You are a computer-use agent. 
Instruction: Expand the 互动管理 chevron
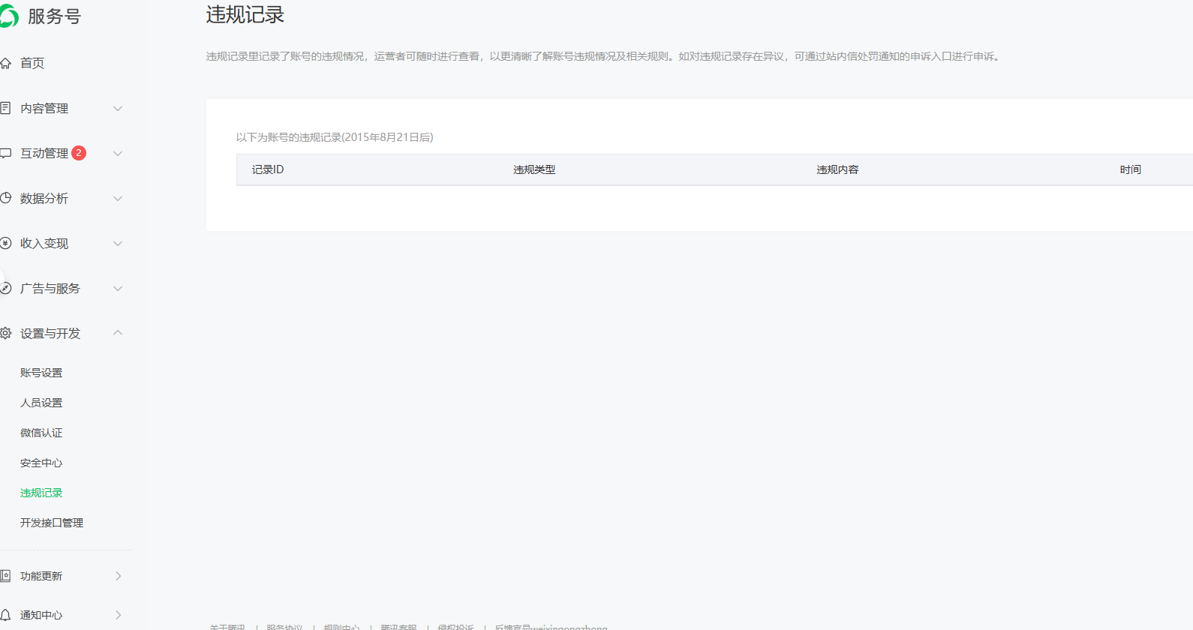coord(118,154)
